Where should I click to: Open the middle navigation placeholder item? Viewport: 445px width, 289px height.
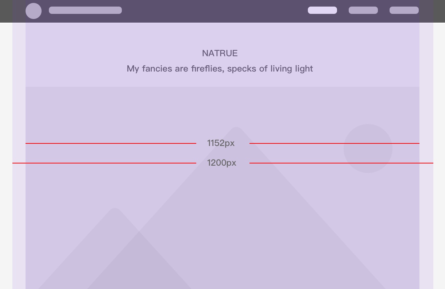[x=363, y=10]
